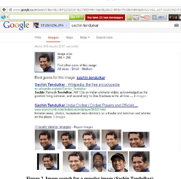Click the yellow Pac-Man game toolbar icon
181x179 pixels.
click(x=129, y=17)
